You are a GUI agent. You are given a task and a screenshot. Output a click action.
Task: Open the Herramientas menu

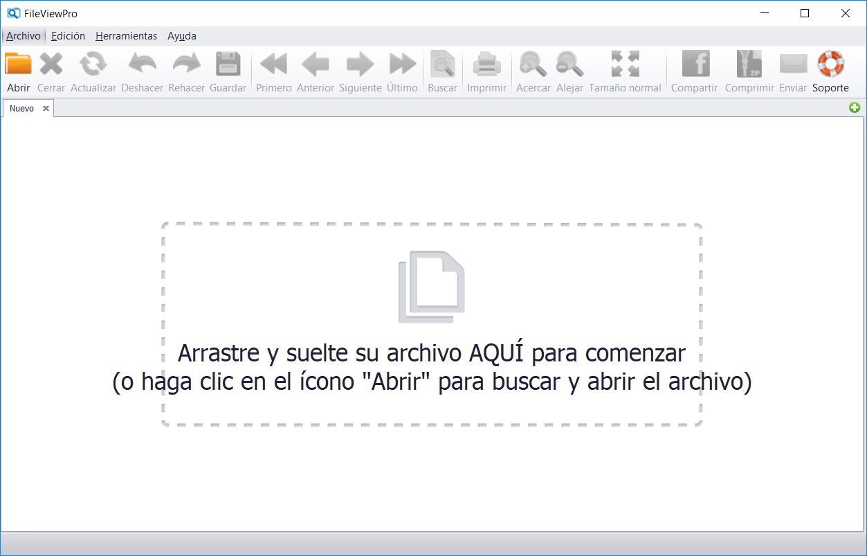click(126, 36)
